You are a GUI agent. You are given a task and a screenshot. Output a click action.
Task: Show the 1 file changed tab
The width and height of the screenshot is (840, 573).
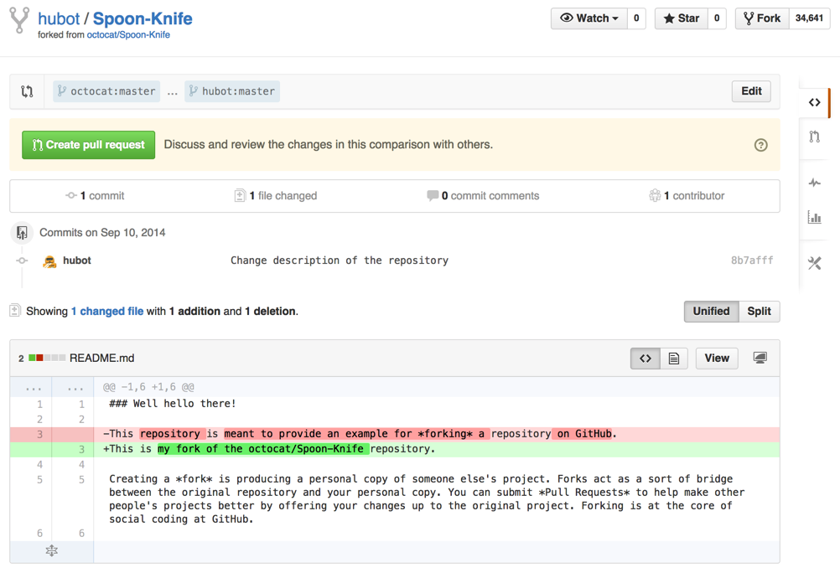[x=276, y=196]
